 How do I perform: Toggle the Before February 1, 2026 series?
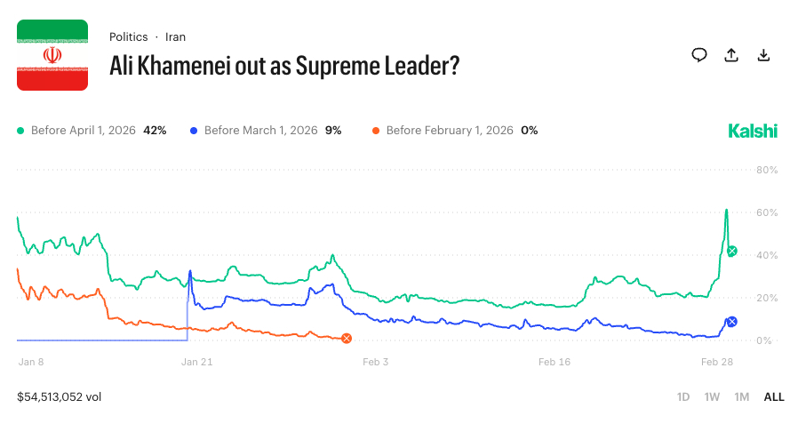(x=450, y=131)
